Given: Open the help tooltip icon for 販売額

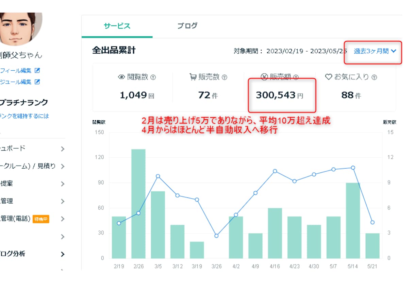Looking at the screenshot, I should 296,77.
